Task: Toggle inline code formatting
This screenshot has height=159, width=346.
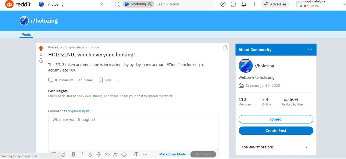Action: [107, 154]
